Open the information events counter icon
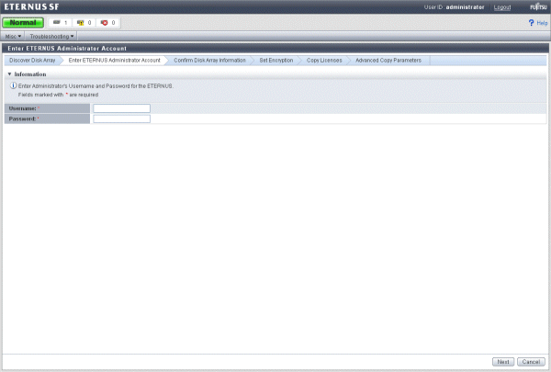551x372 pixels. pos(57,22)
